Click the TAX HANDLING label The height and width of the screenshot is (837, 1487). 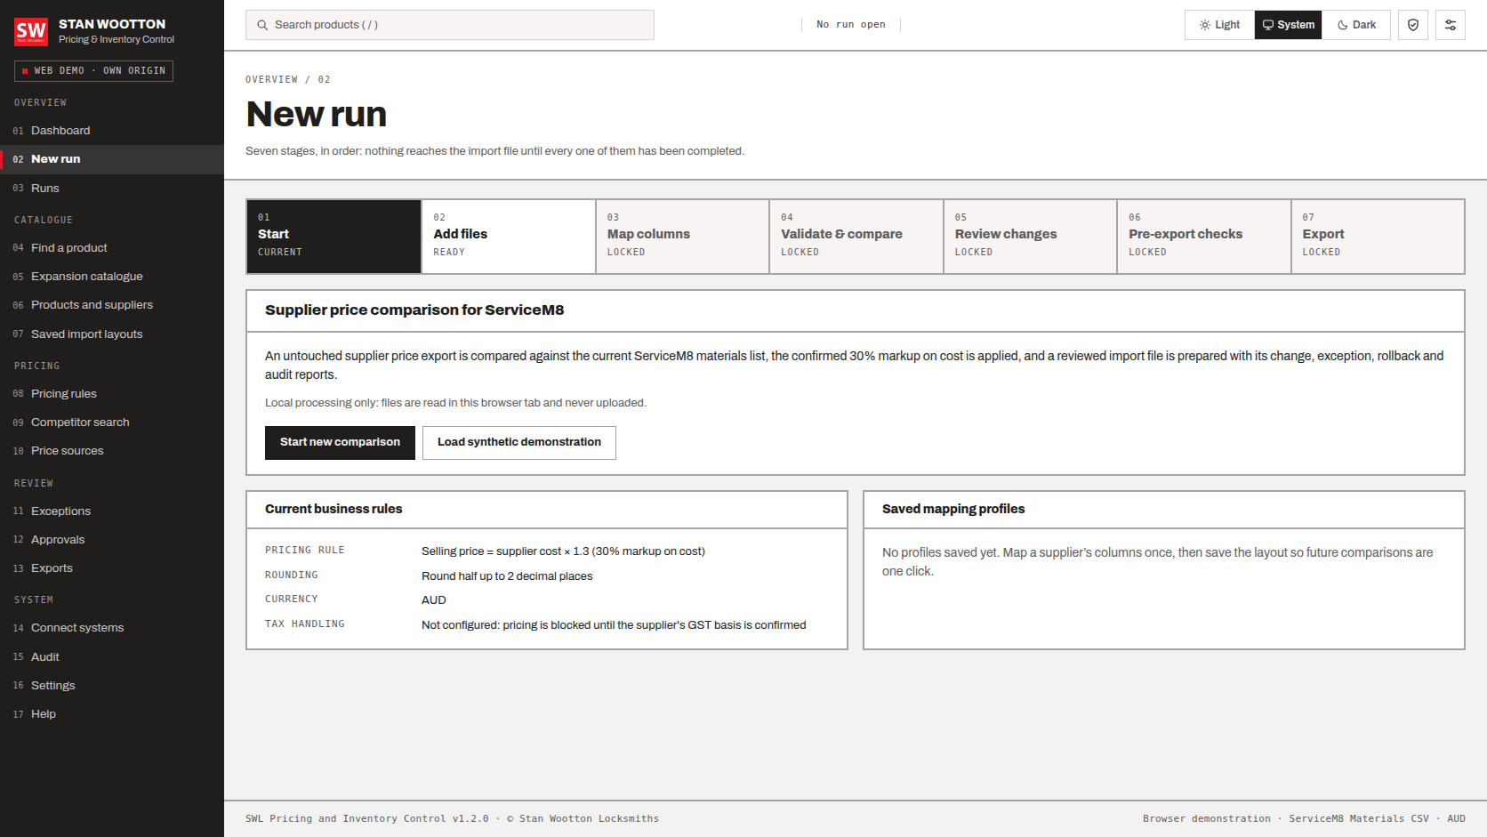pyautogui.click(x=304, y=624)
